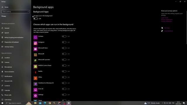Click the network icon in system tray
This screenshot has width=187, height=105.
(165, 103)
